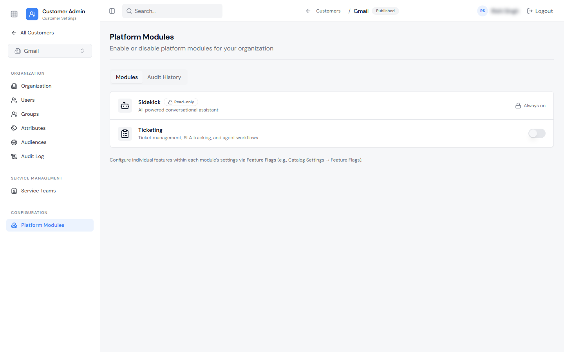Viewport: 564px width, 352px height.
Task: Enable the Ticketing module toggle
Action: click(537, 133)
